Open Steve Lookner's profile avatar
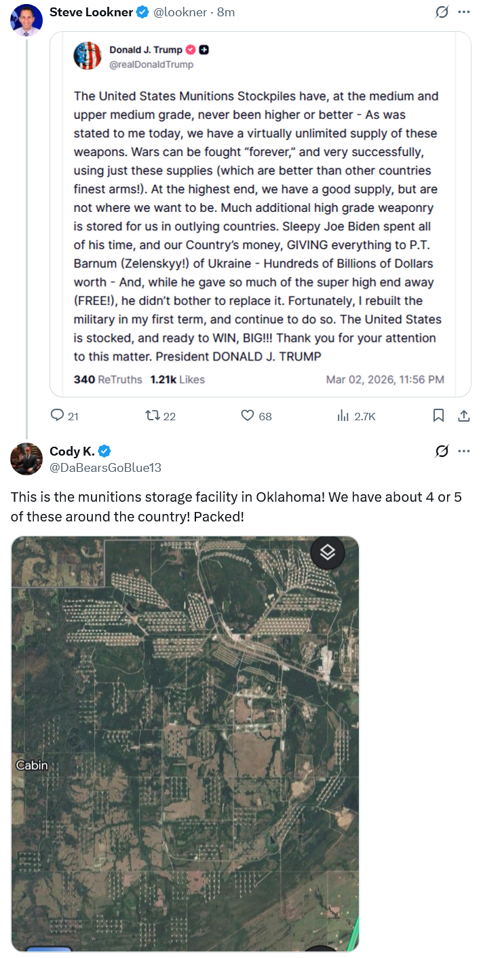 tap(26, 19)
